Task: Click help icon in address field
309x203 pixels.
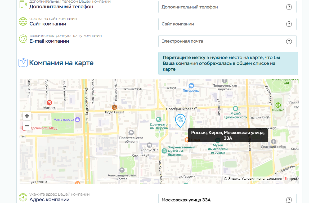Action: pyautogui.click(x=289, y=200)
